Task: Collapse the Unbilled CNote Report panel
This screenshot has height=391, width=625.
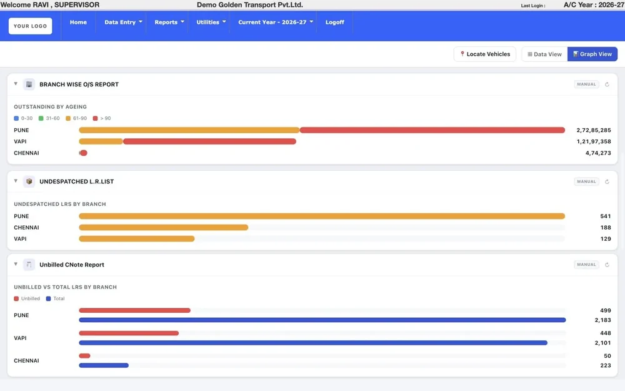Action: 16,264
